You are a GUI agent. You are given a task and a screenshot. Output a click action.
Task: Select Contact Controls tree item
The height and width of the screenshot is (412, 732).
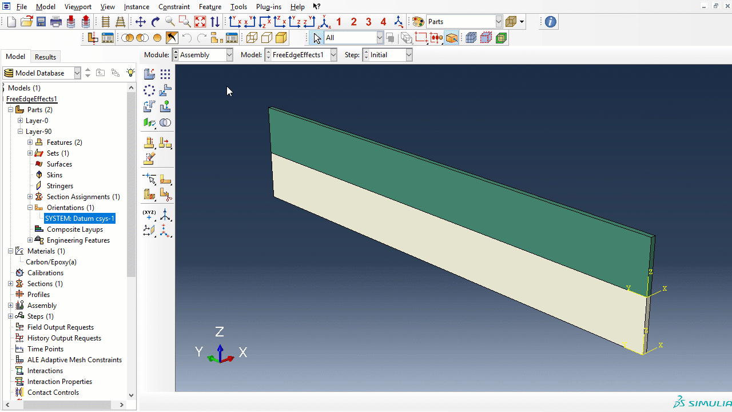(53, 393)
